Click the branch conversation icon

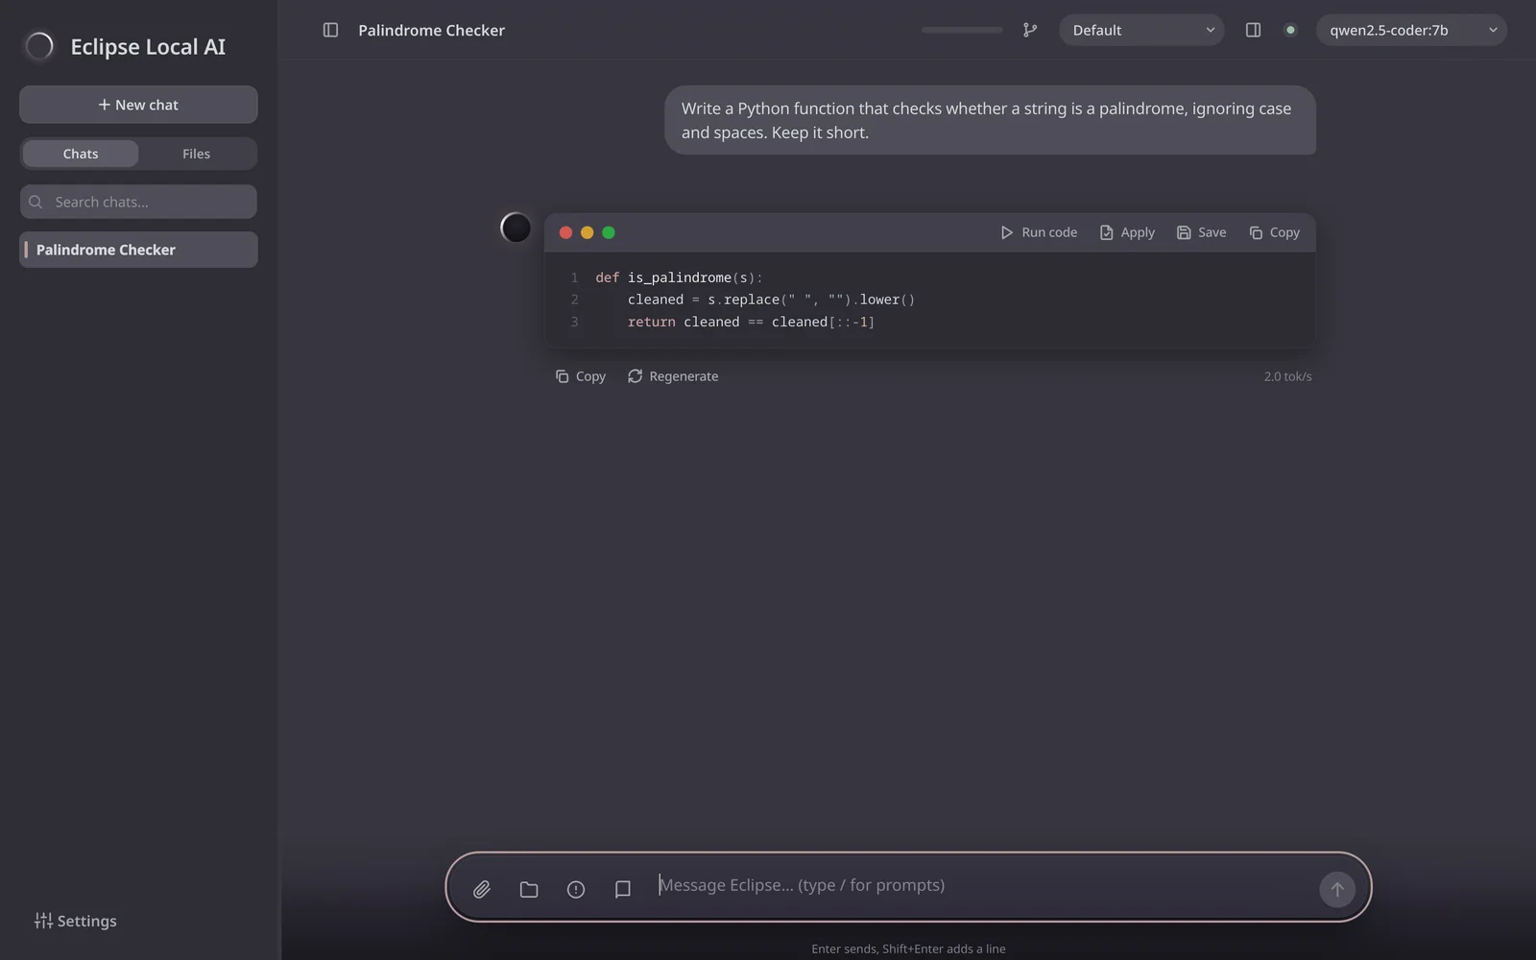(x=1029, y=30)
